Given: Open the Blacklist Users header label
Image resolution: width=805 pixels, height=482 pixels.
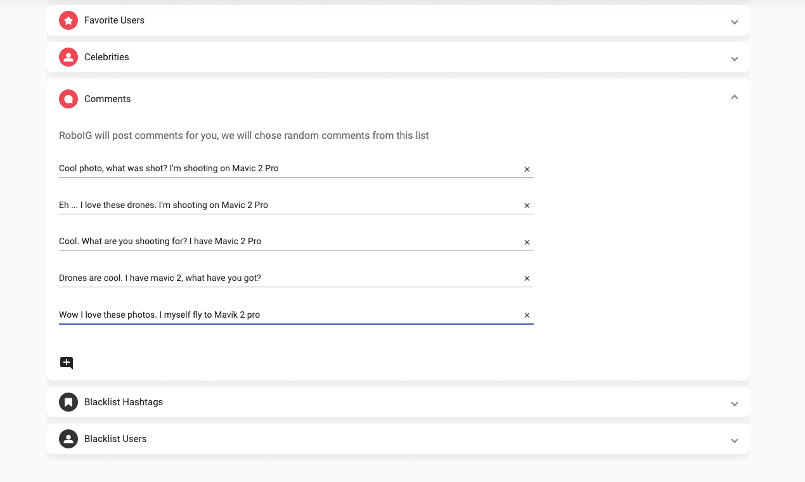Looking at the screenshot, I should coord(115,439).
